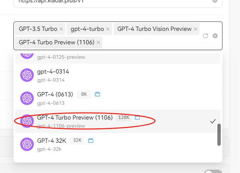Select the GPT-4 32K model option
Viewport: 240px width, 173px height.
click(x=118, y=144)
